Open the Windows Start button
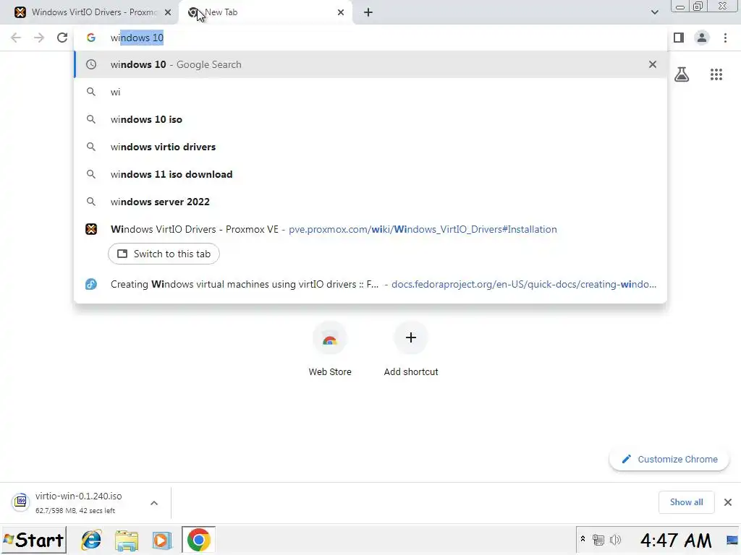 pos(33,540)
